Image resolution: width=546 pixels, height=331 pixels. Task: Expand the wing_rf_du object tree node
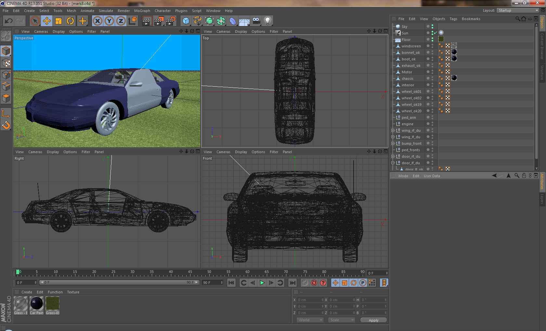(x=393, y=130)
